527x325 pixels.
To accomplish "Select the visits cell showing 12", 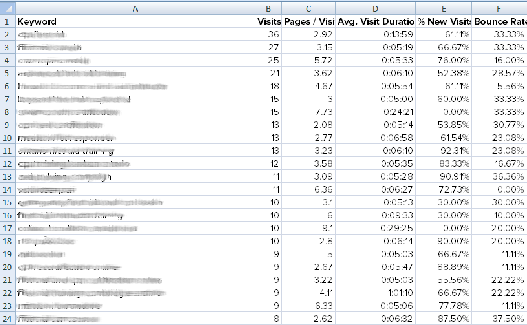I will click(268, 163).
